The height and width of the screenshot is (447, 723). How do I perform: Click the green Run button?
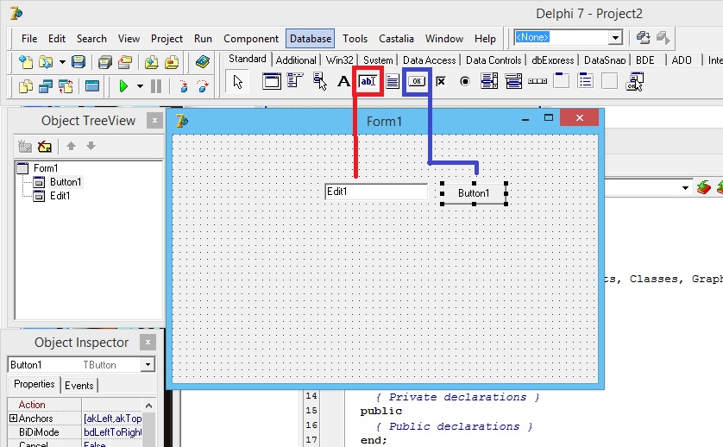[123, 85]
